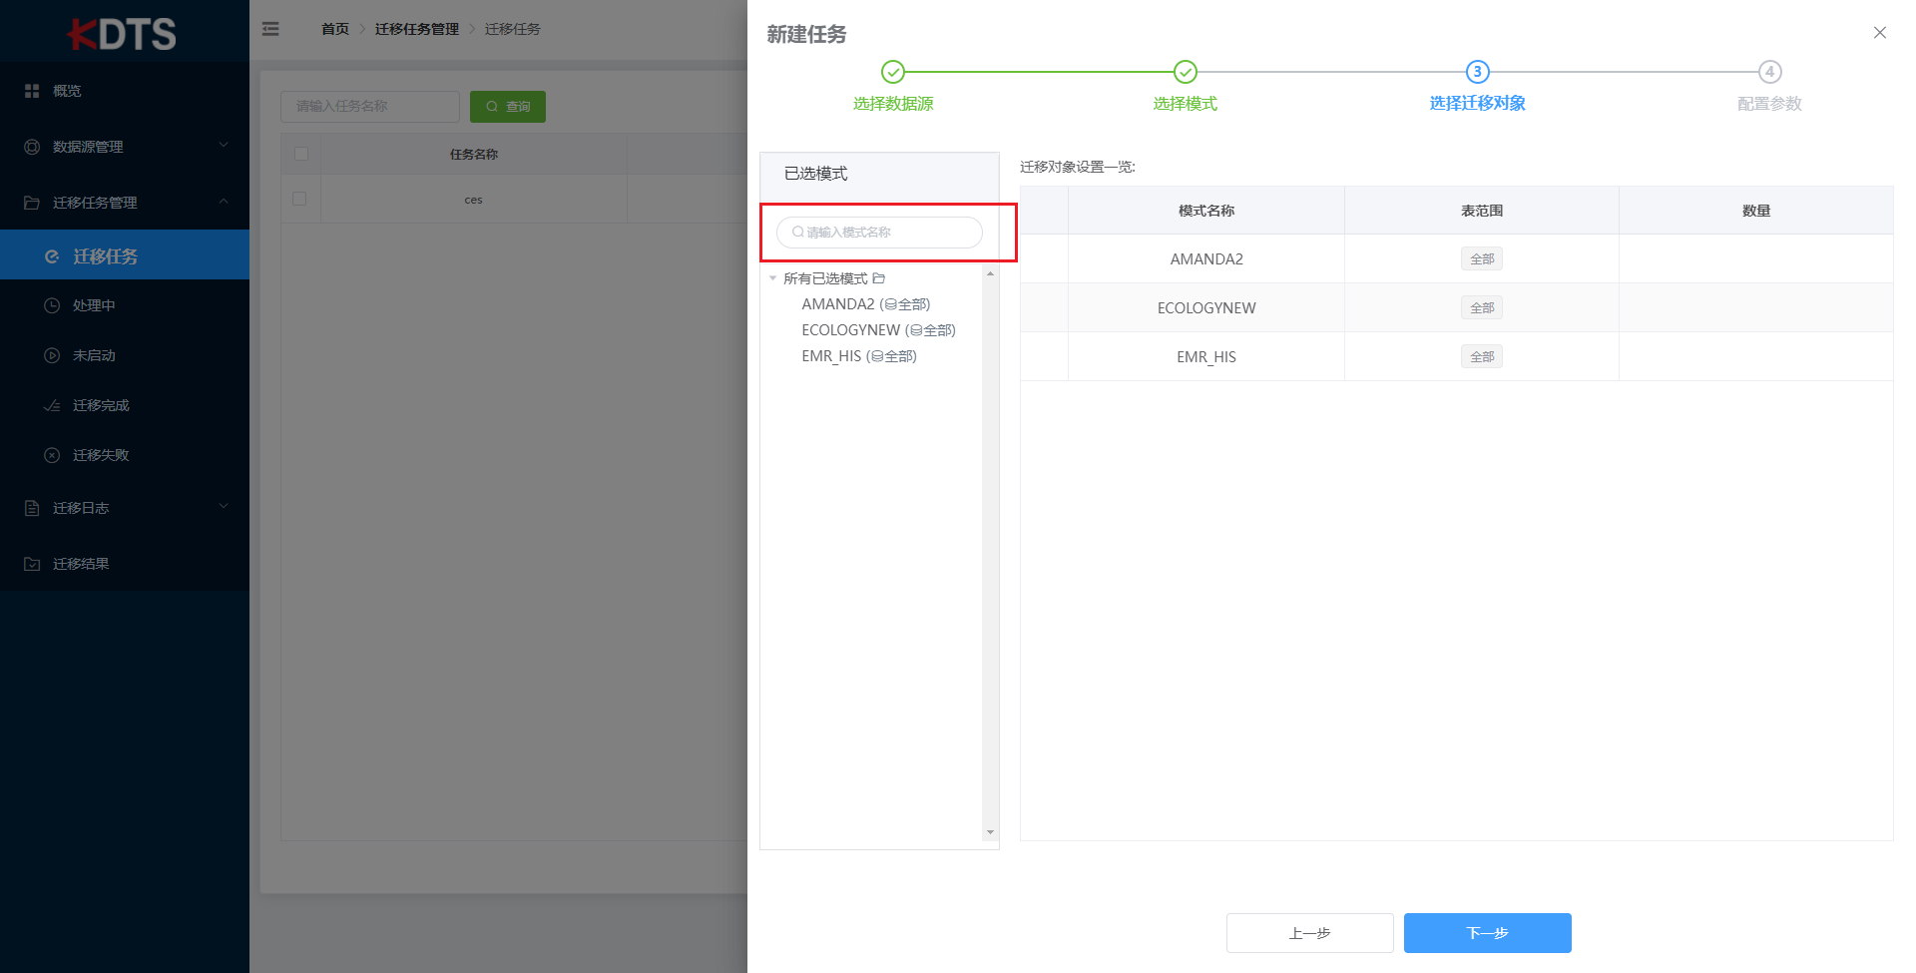This screenshot has height=973, width=1916.
Task: Click the 迁移完成 checklist icon
Action: (52, 405)
